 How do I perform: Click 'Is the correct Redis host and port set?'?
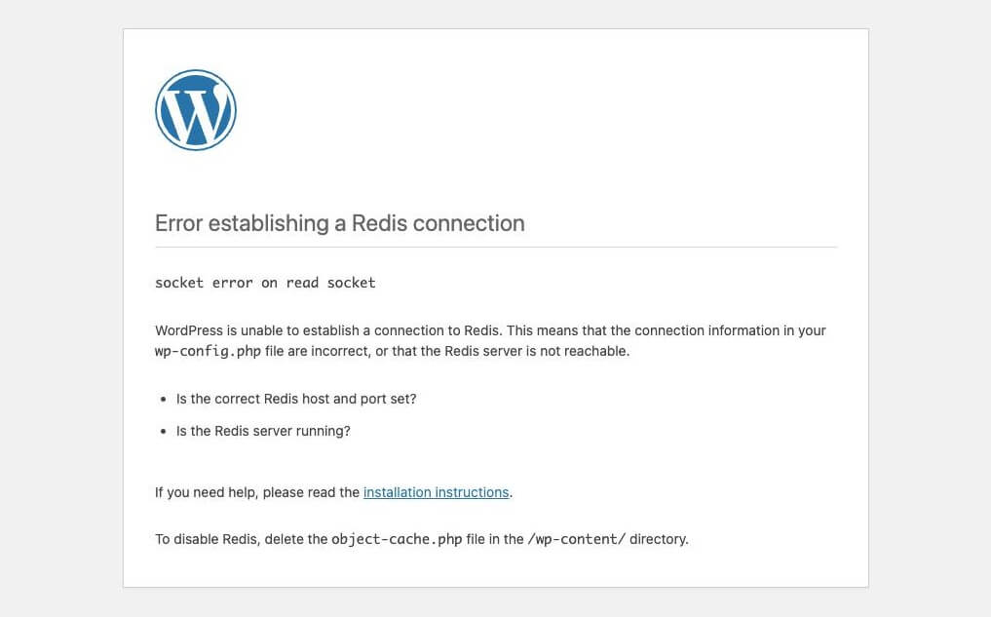tap(296, 399)
